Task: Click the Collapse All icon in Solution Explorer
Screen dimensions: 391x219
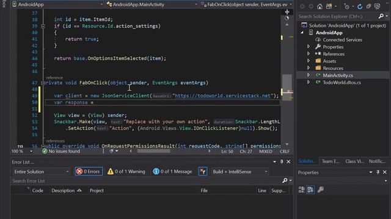Action: click(368, 7)
